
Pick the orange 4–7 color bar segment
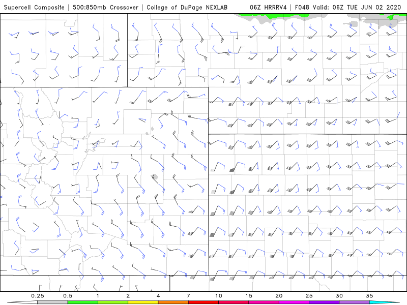[x=173, y=302]
